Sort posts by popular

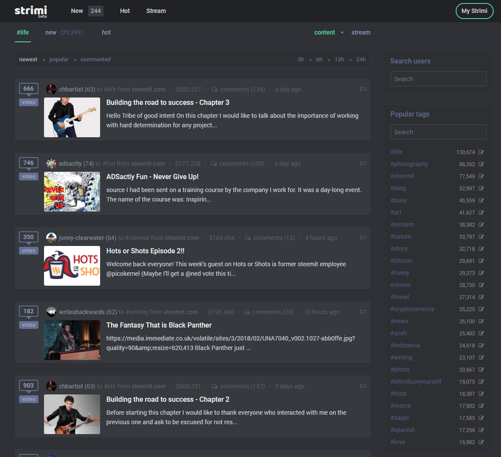[x=59, y=60]
